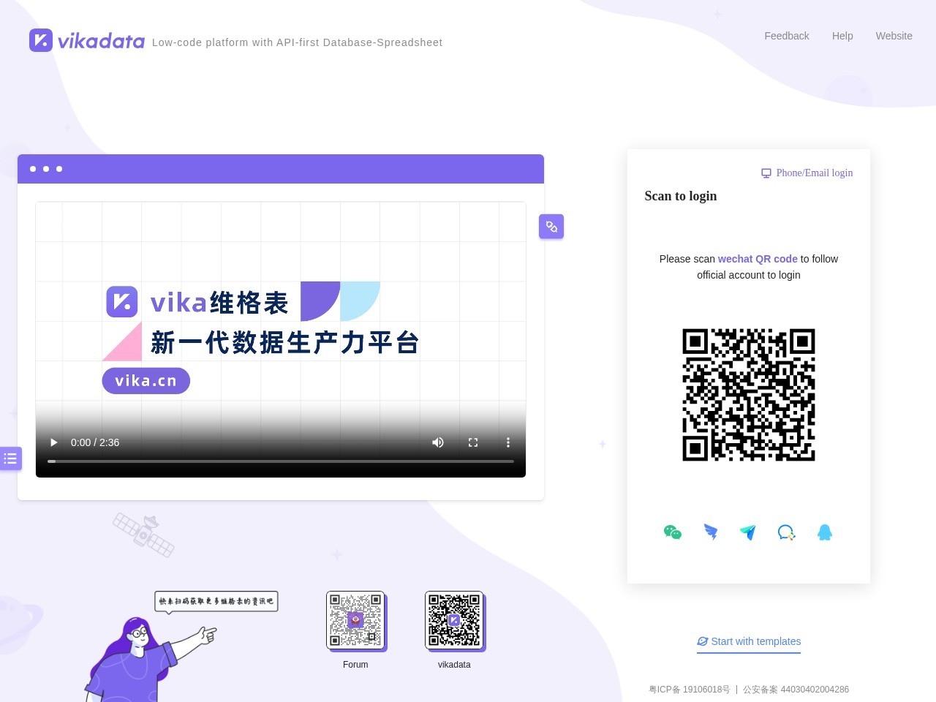Click the wechat QR code highlighted text

point(758,259)
